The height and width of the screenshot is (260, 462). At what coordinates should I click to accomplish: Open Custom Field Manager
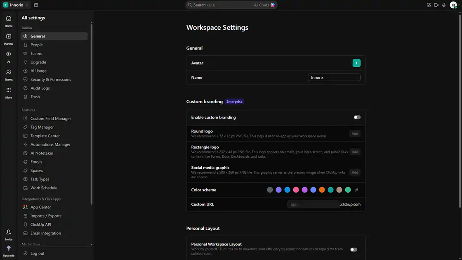pos(54,118)
